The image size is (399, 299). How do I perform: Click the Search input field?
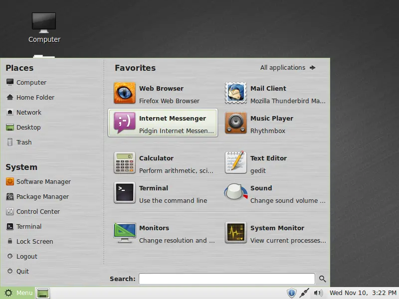click(227, 279)
